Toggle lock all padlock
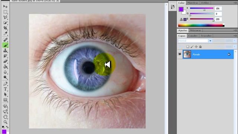 (200, 47)
